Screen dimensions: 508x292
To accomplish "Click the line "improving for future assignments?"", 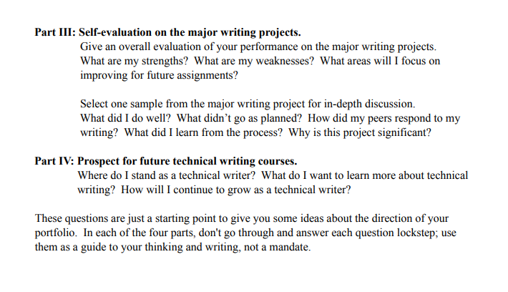I will tap(159, 76).
